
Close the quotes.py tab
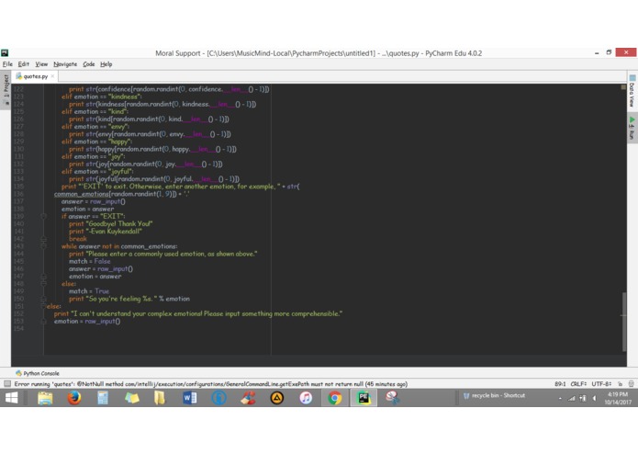point(52,76)
